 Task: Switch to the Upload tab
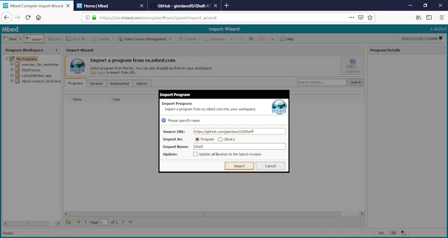click(142, 83)
